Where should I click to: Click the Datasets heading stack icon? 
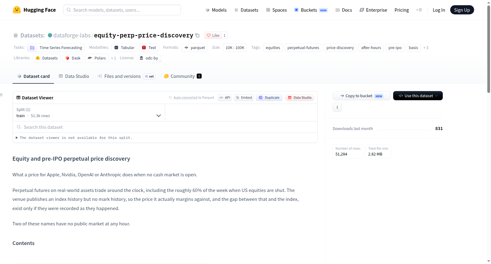[16, 36]
